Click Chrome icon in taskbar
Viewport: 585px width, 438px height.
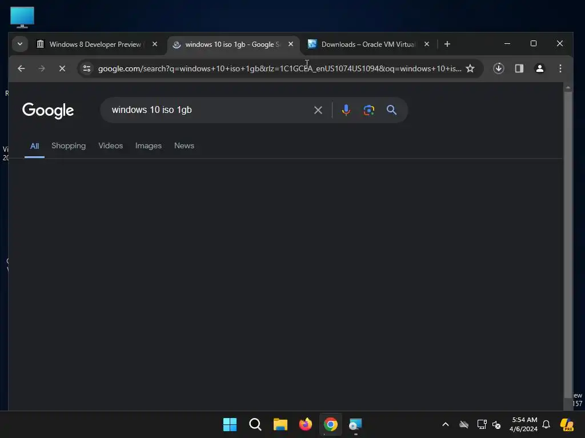(331, 424)
